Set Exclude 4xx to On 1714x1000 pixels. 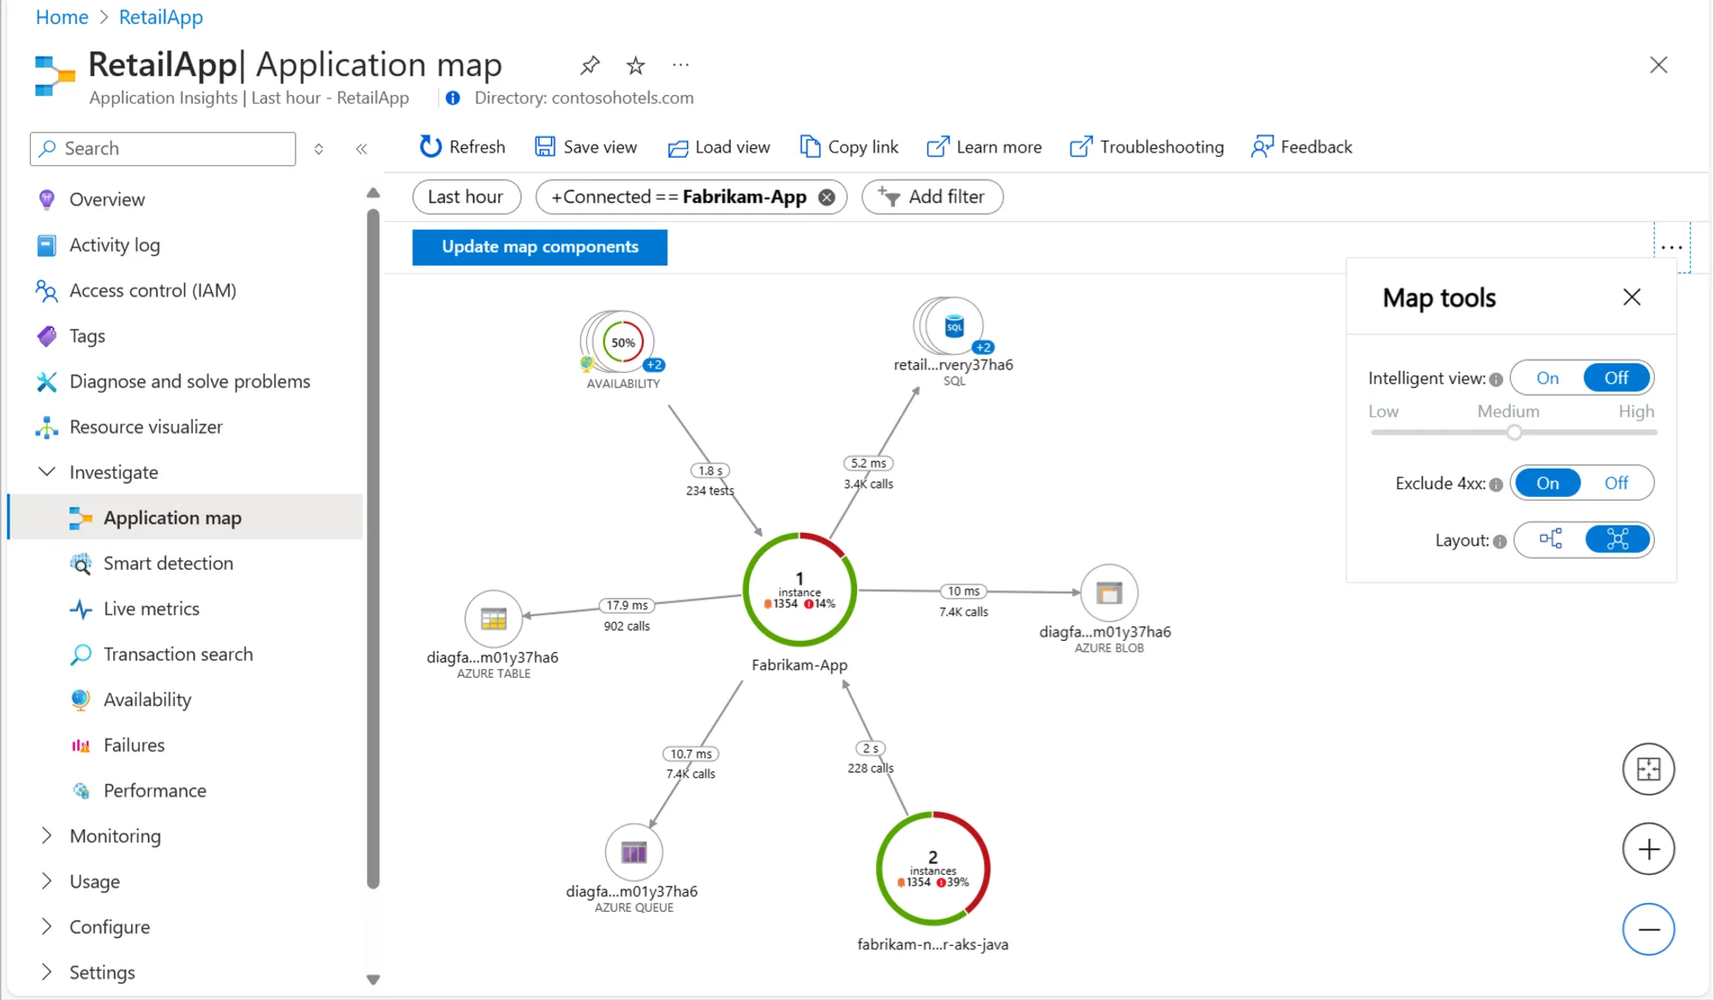(1547, 483)
